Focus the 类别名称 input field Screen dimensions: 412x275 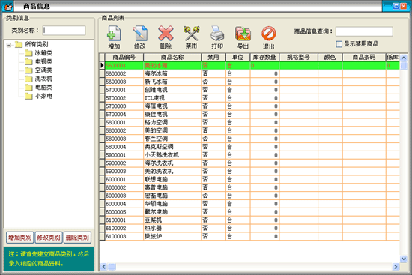(x=64, y=31)
